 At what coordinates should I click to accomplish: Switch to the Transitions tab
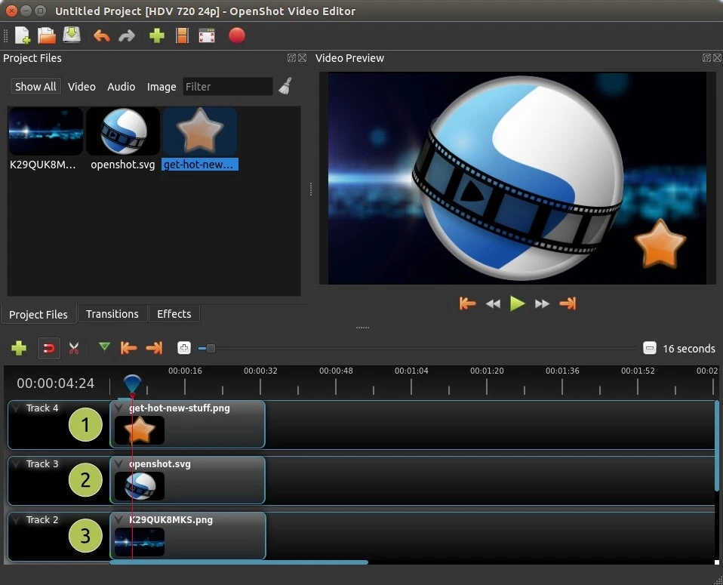point(112,314)
